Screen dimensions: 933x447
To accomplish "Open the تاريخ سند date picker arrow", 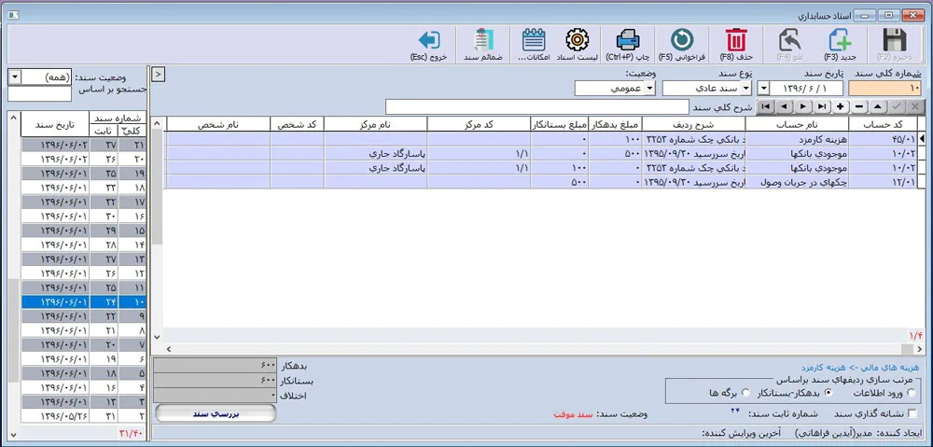I will tap(764, 88).
